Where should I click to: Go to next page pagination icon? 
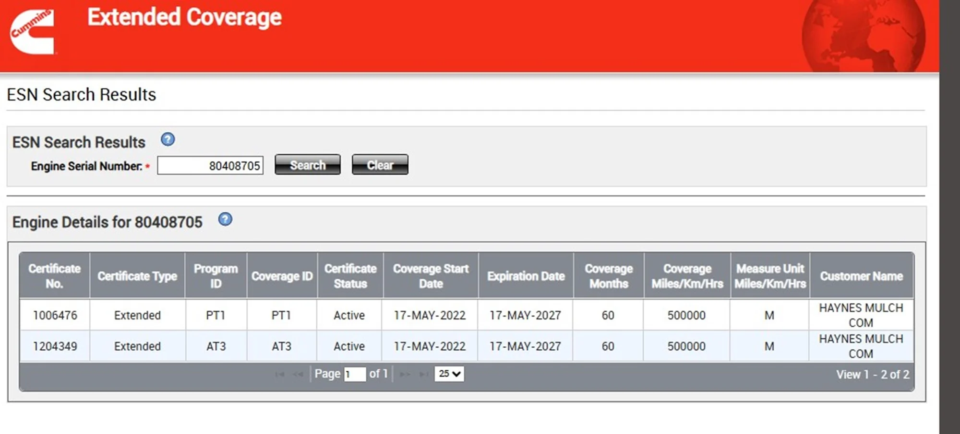tap(405, 374)
